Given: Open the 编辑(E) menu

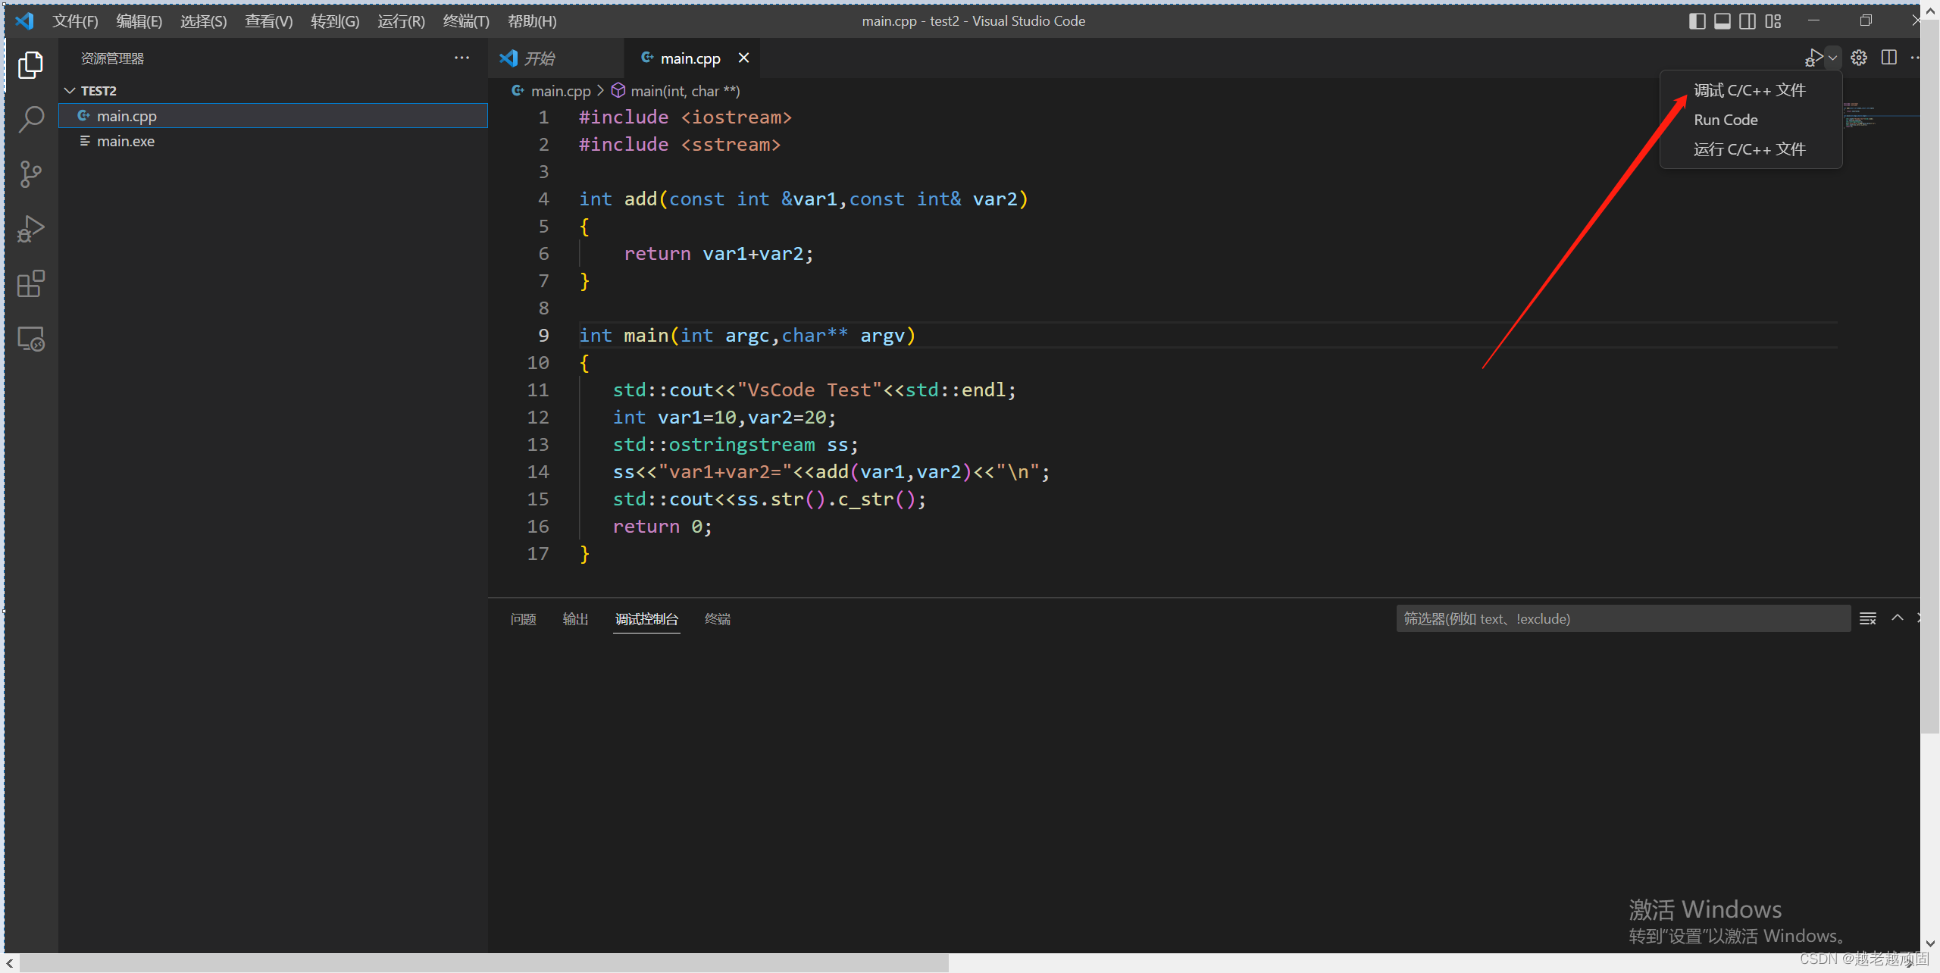Looking at the screenshot, I should tap(139, 20).
